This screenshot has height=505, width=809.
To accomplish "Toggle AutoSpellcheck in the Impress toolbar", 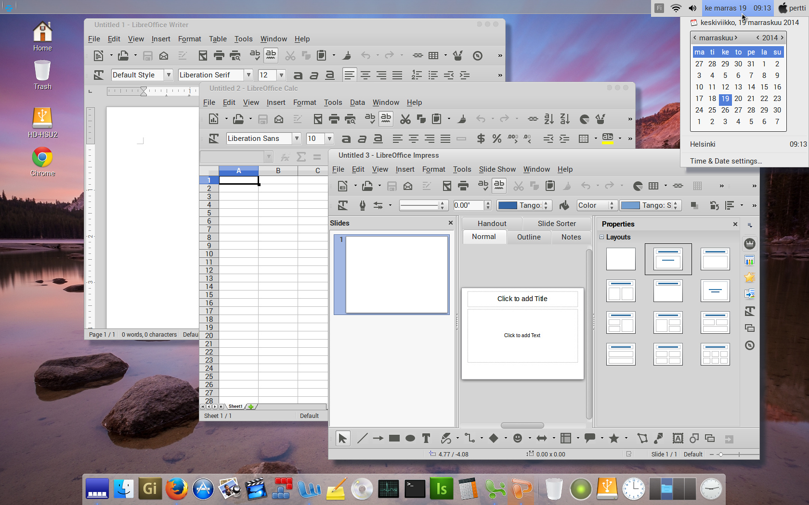I will tap(499, 186).
